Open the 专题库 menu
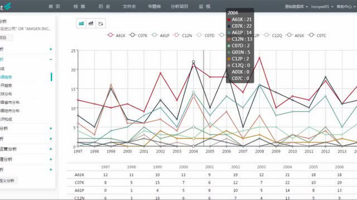The width and height of the screenshot is (357, 200). tap(154, 7)
